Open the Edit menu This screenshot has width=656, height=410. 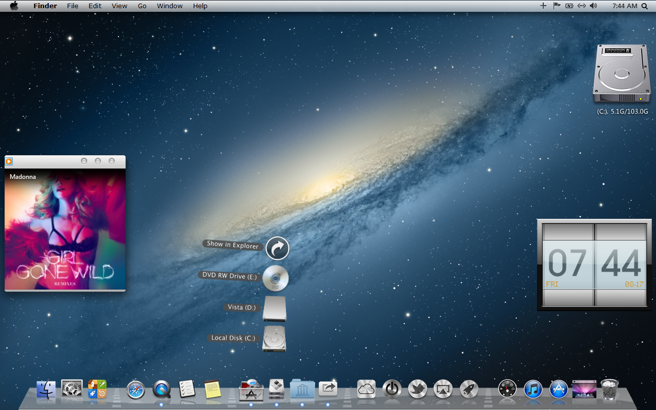tap(95, 6)
